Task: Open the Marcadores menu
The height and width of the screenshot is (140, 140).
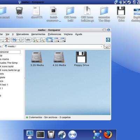Action: tap(22, 34)
